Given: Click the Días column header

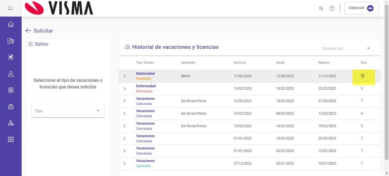Looking at the screenshot, I should click(x=364, y=62).
